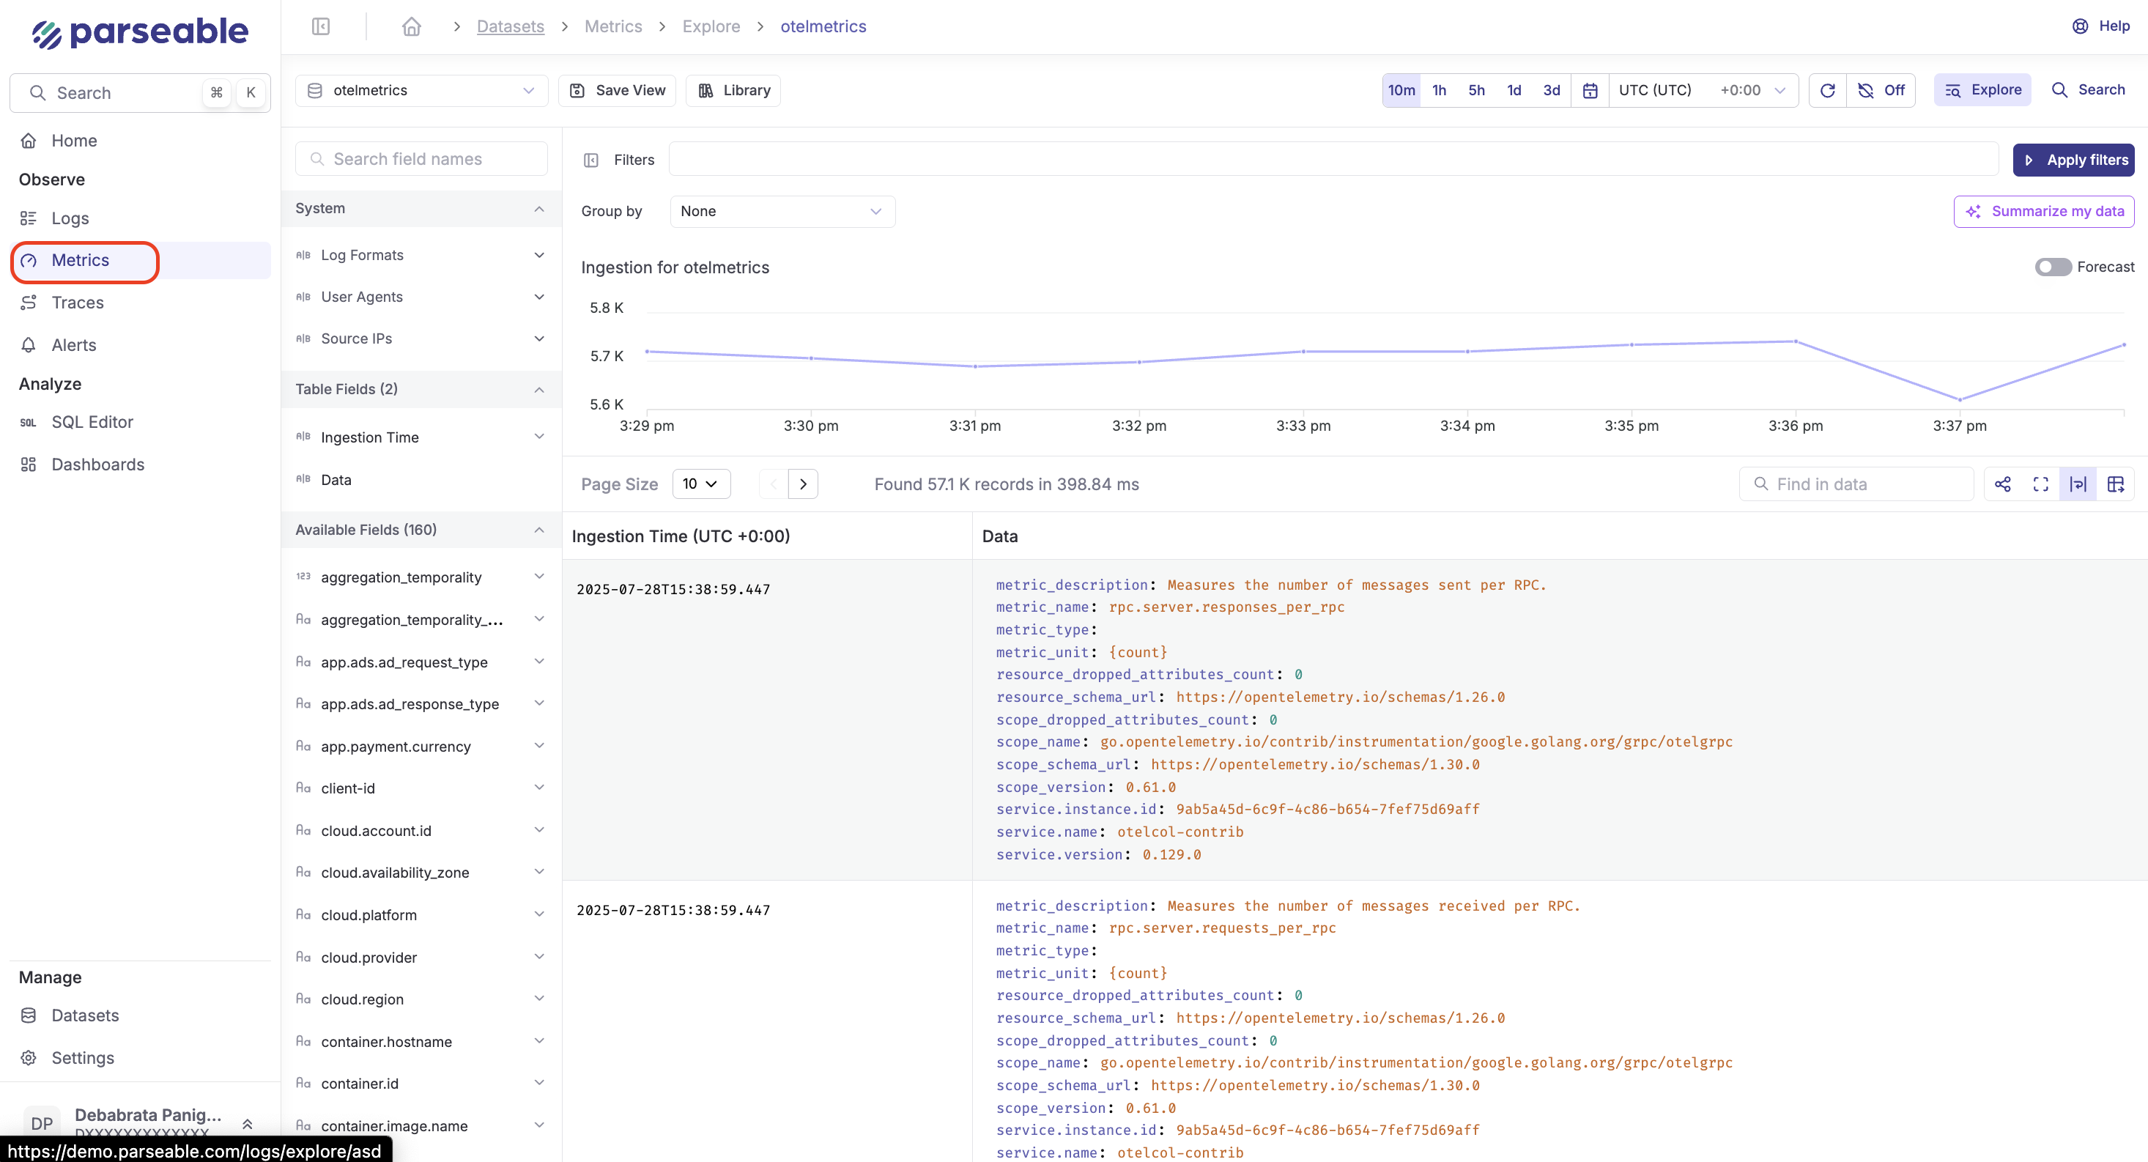Open Metrics in the sidebar
The image size is (2148, 1162).
coord(140,260)
